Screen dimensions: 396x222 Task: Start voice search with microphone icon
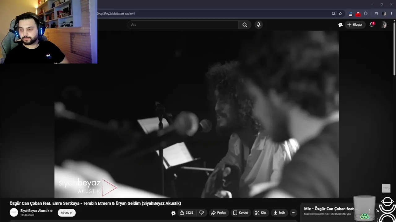(259, 25)
